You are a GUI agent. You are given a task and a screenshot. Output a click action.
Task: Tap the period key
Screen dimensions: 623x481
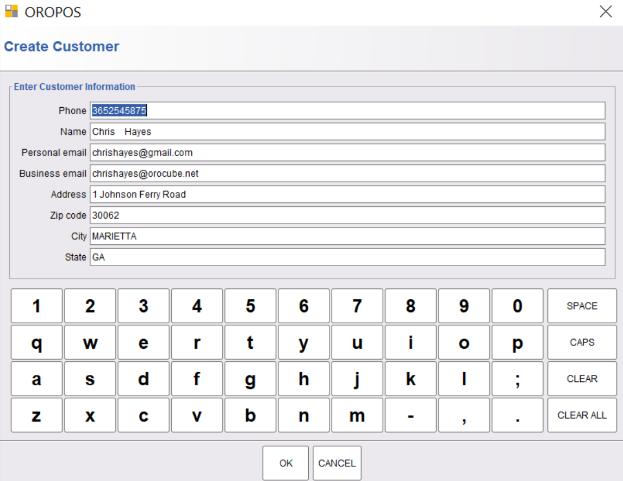click(518, 415)
